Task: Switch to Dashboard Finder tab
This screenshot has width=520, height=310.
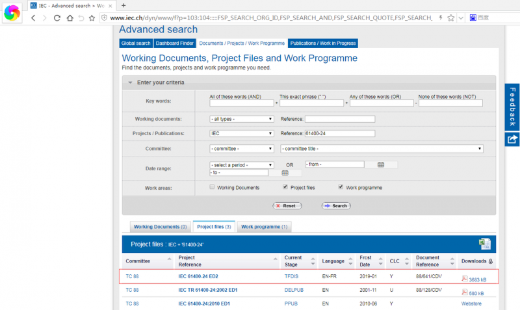Action: [x=174, y=43]
